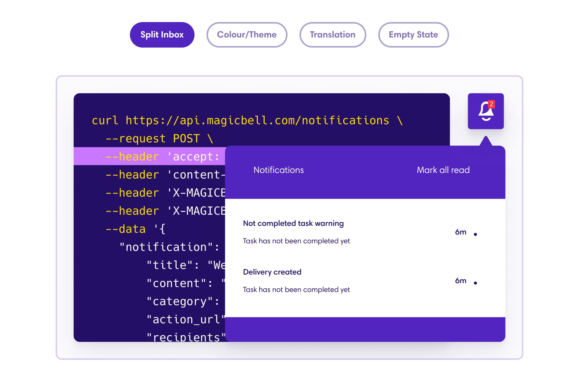The height and width of the screenshot is (380, 579).
Task: Click Mark all read
Action: pyautogui.click(x=443, y=170)
